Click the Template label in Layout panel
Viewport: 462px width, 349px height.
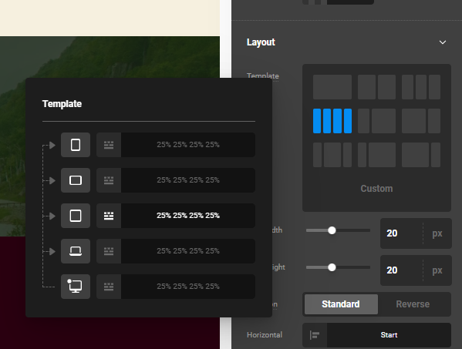[x=263, y=76]
